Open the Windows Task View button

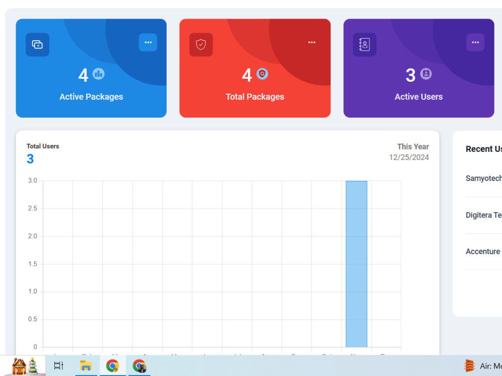point(59,365)
